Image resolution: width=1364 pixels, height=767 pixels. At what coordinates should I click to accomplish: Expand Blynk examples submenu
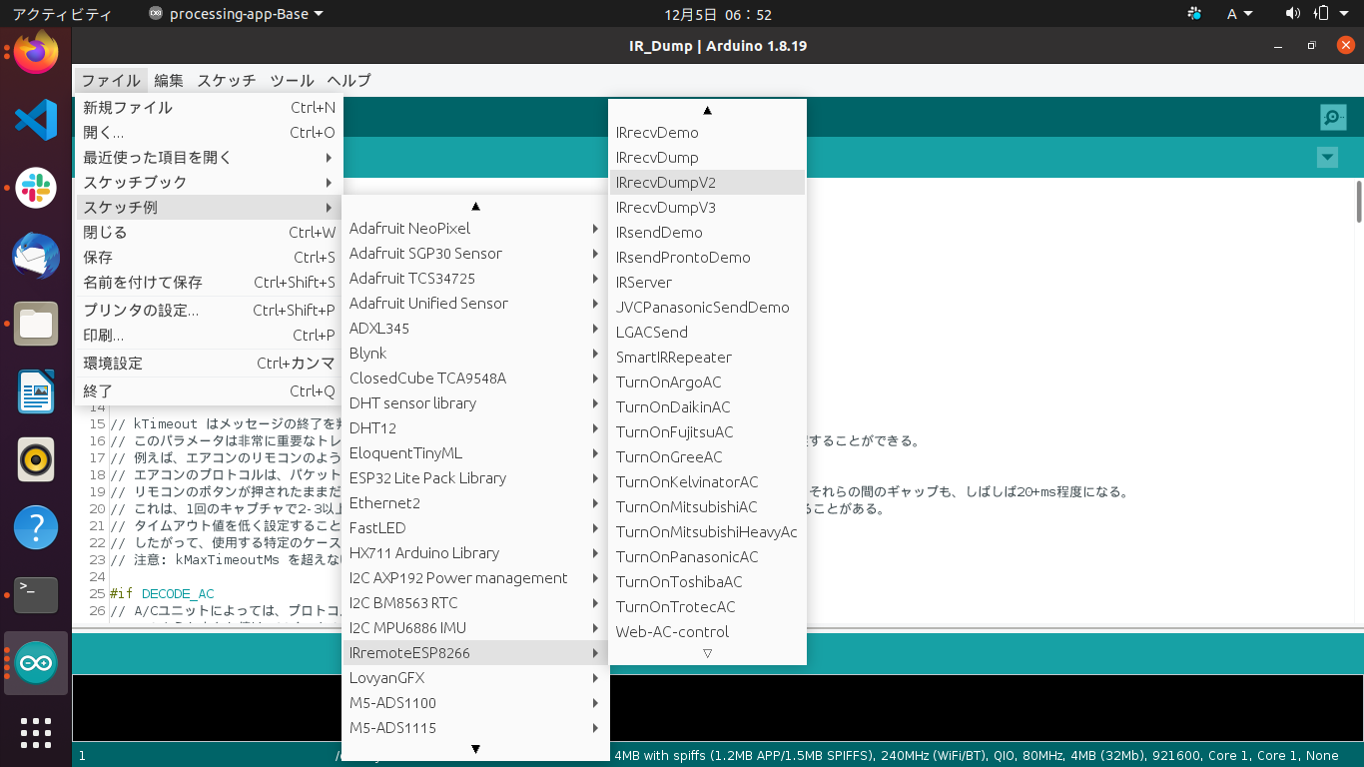(x=475, y=354)
